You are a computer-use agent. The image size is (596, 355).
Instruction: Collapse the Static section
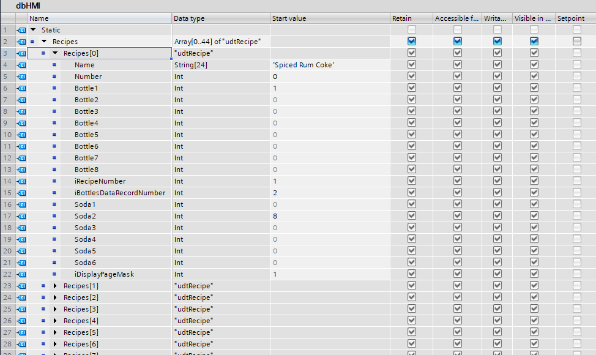[33, 29]
